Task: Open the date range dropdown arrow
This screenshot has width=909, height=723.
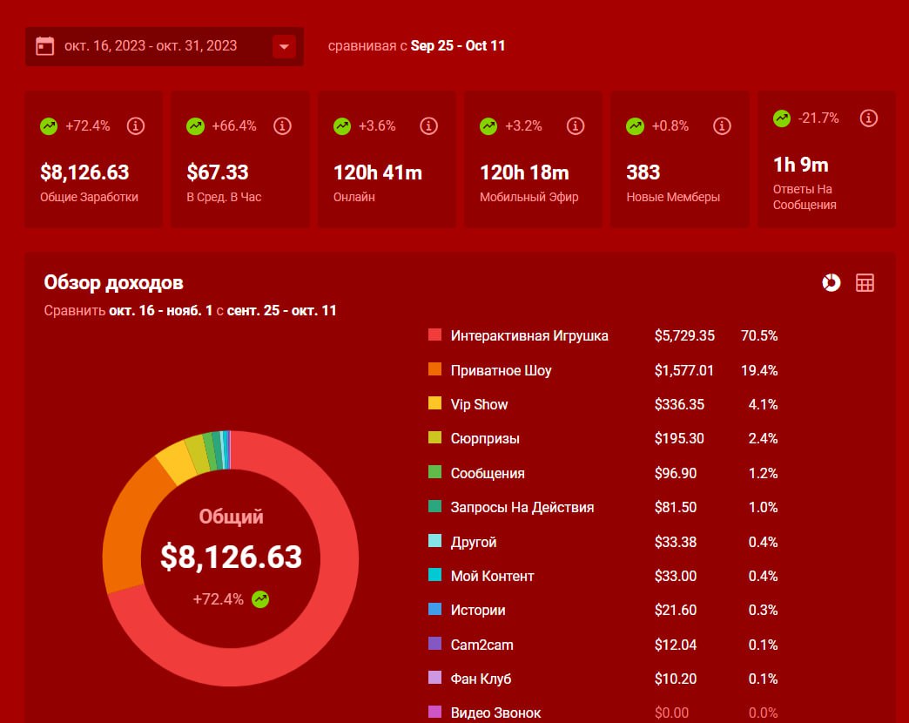Action: click(x=284, y=46)
